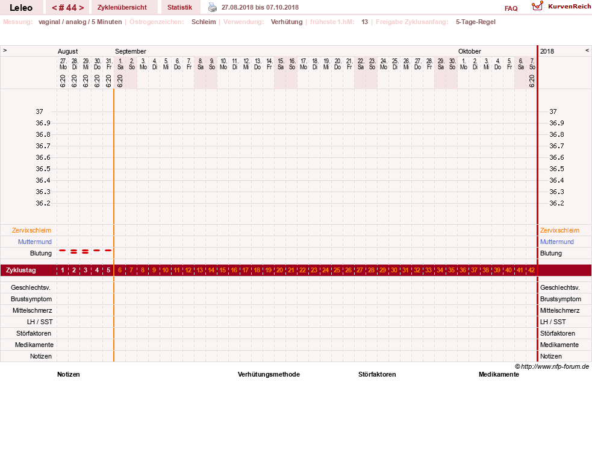The image size is (592, 470).
Task: Click the früheste 1.hM value 13
Action: tap(364, 22)
